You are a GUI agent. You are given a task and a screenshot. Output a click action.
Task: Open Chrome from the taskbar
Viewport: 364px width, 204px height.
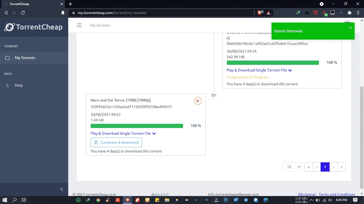click(x=98, y=200)
